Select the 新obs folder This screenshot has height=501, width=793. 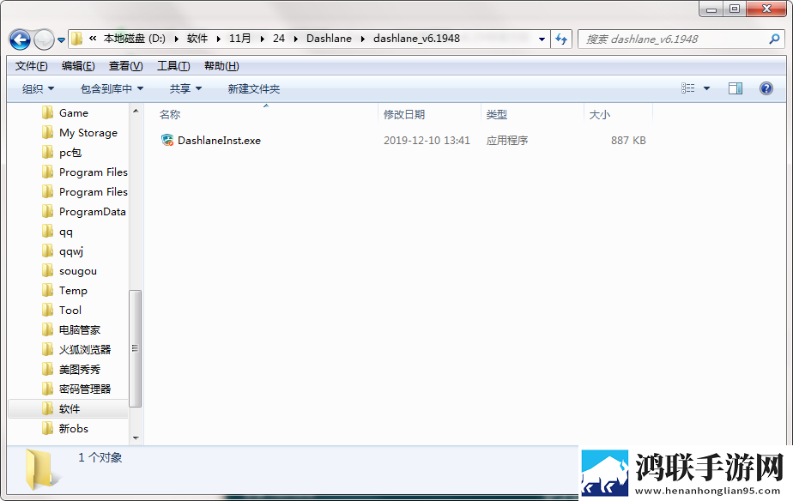(x=73, y=428)
